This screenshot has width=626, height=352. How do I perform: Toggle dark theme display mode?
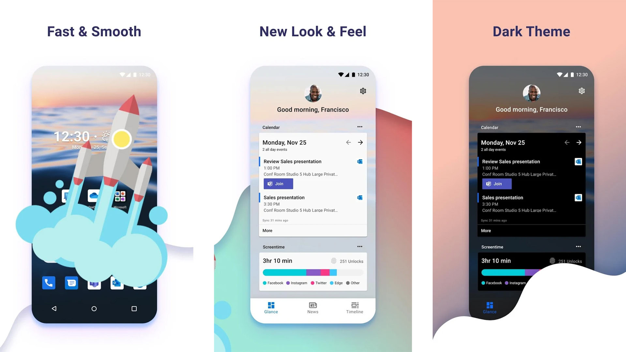(x=582, y=91)
